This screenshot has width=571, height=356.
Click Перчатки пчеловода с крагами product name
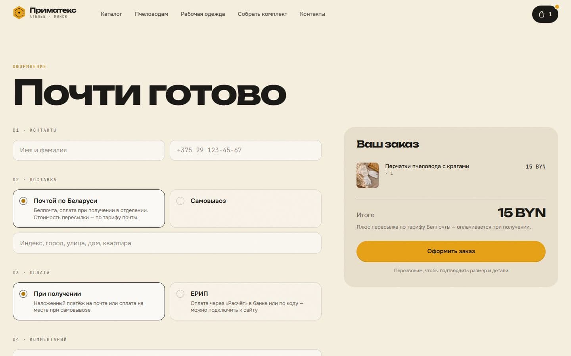tap(427, 166)
